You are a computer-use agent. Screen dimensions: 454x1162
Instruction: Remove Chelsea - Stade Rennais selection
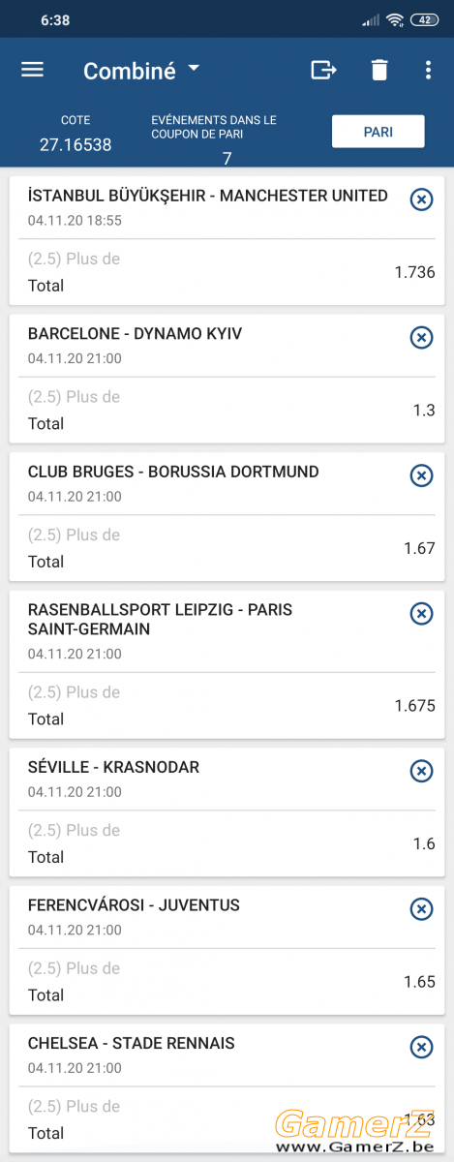[421, 1047]
